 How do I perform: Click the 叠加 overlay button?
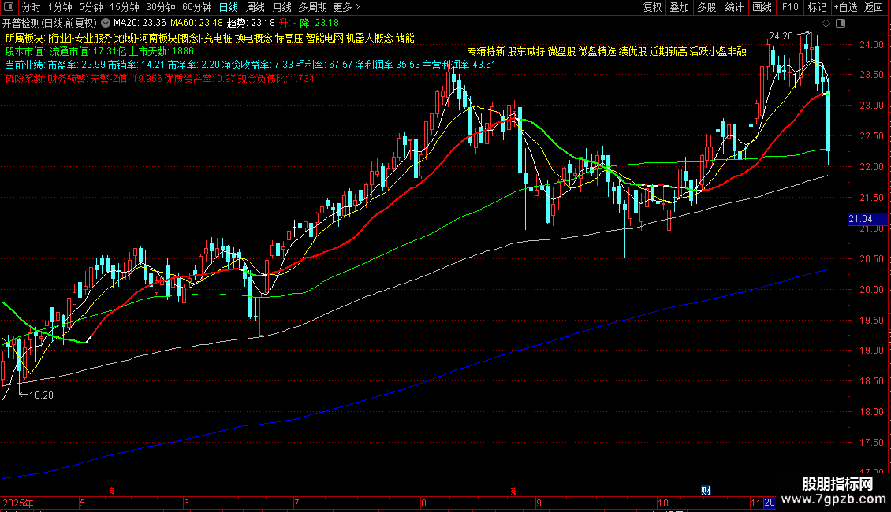(x=679, y=7)
